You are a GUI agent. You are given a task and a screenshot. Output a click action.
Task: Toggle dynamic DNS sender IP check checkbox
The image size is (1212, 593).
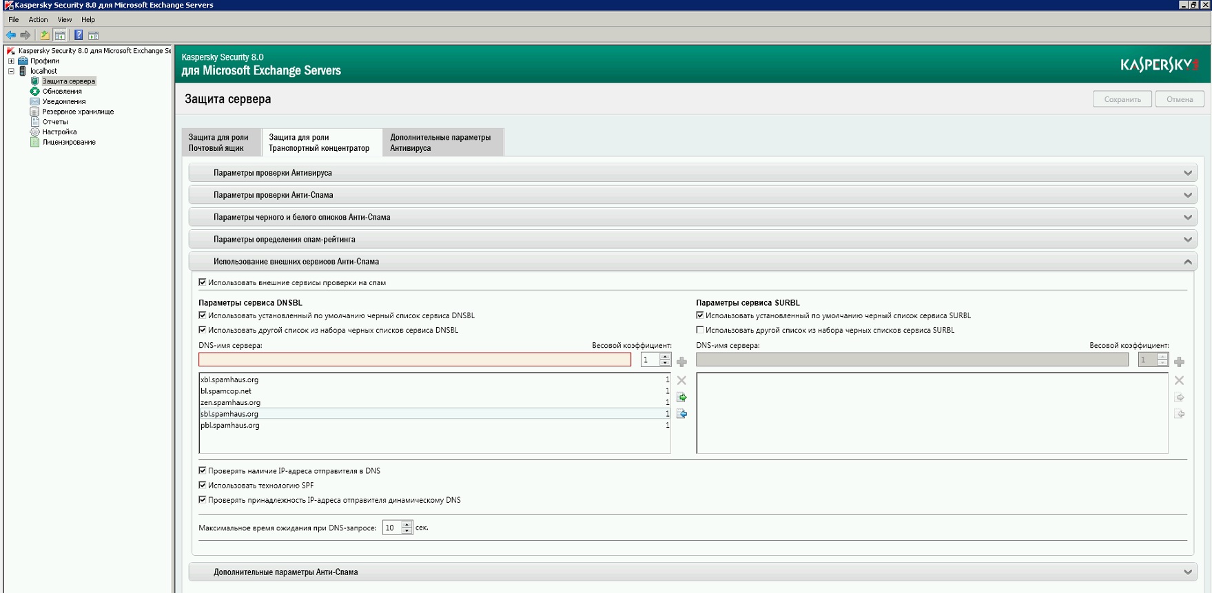(x=203, y=500)
